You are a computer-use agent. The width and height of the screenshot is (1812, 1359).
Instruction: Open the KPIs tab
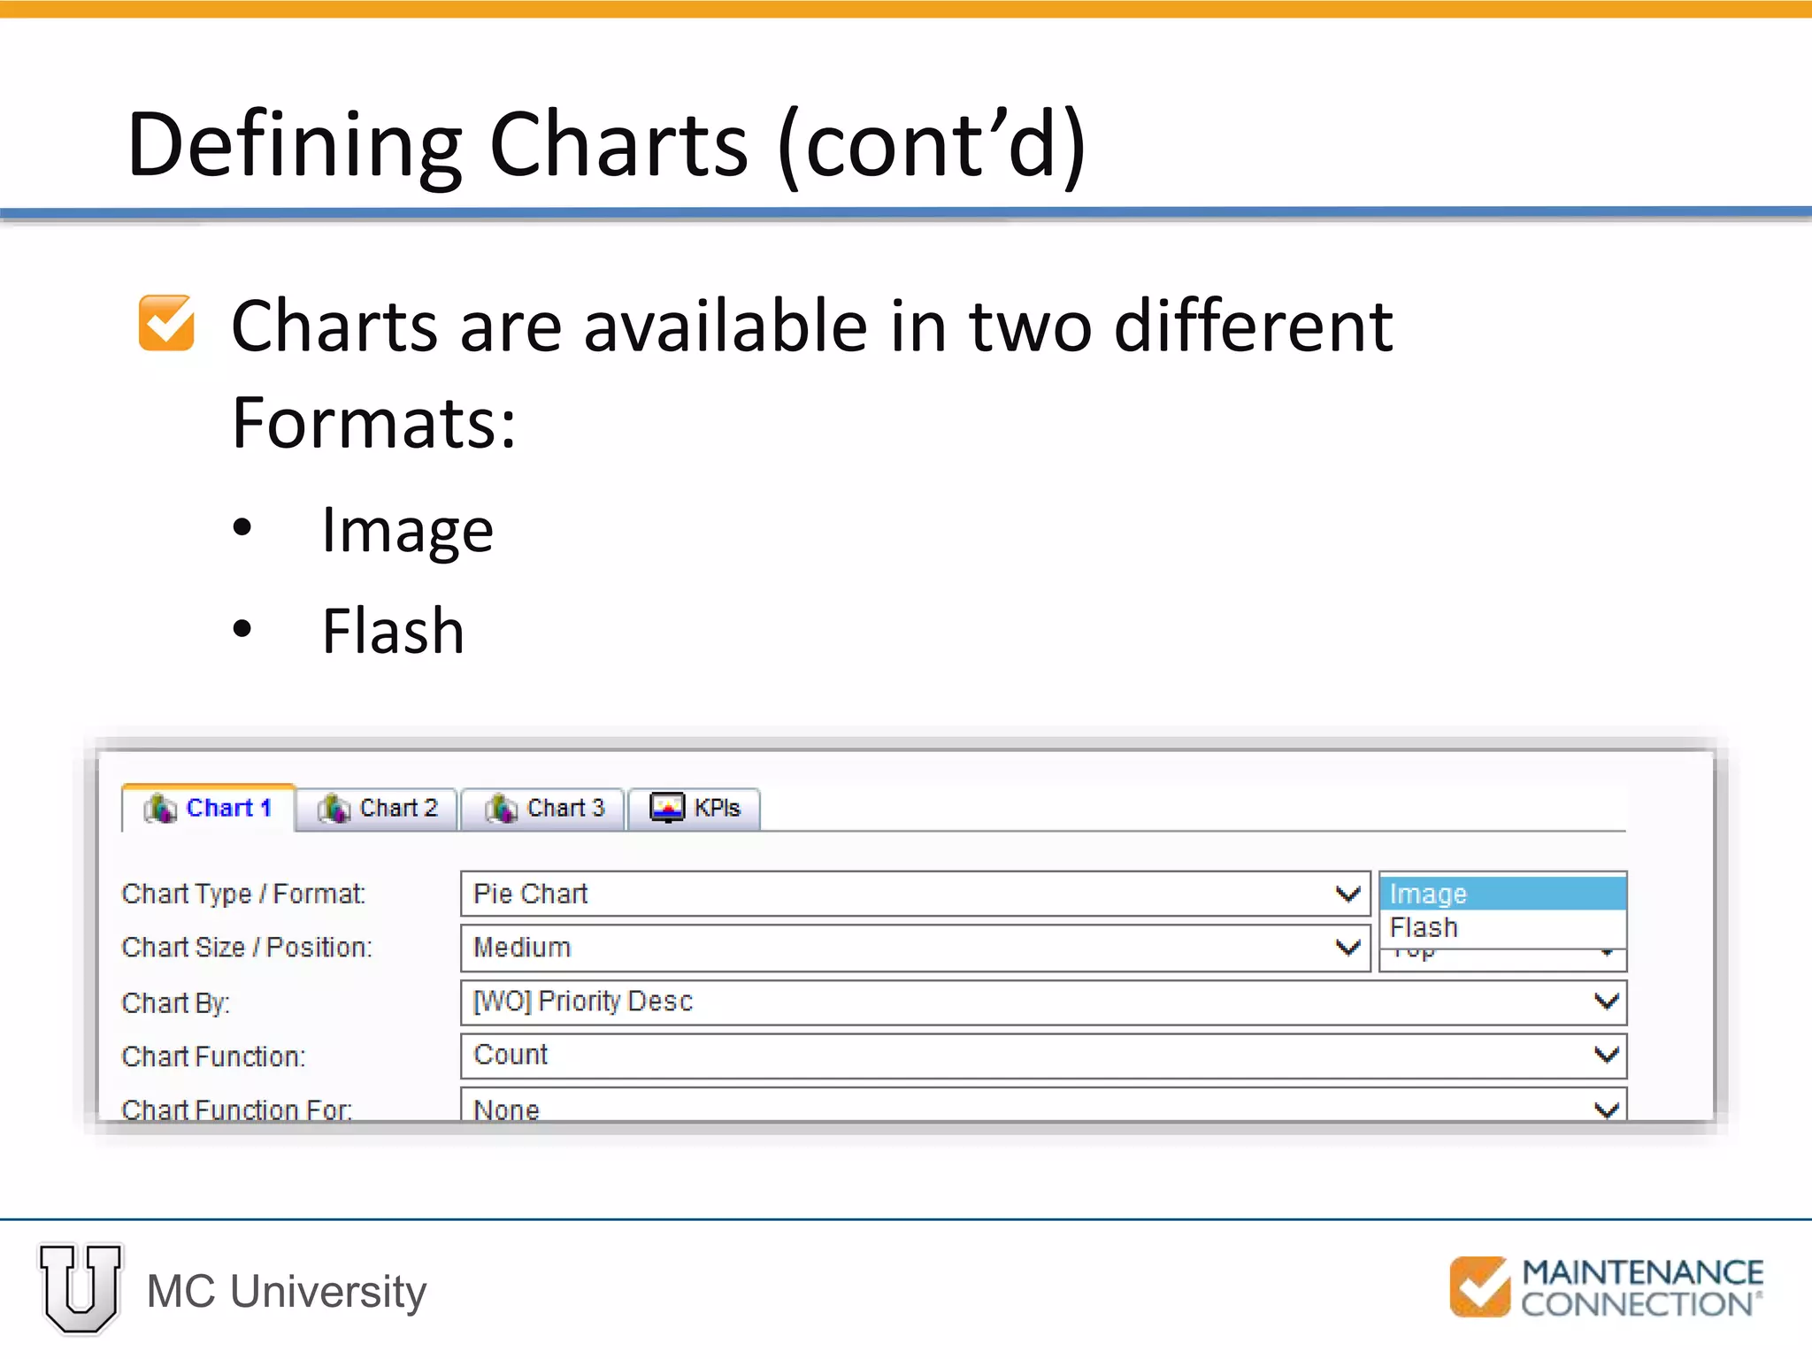pyautogui.click(x=695, y=808)
